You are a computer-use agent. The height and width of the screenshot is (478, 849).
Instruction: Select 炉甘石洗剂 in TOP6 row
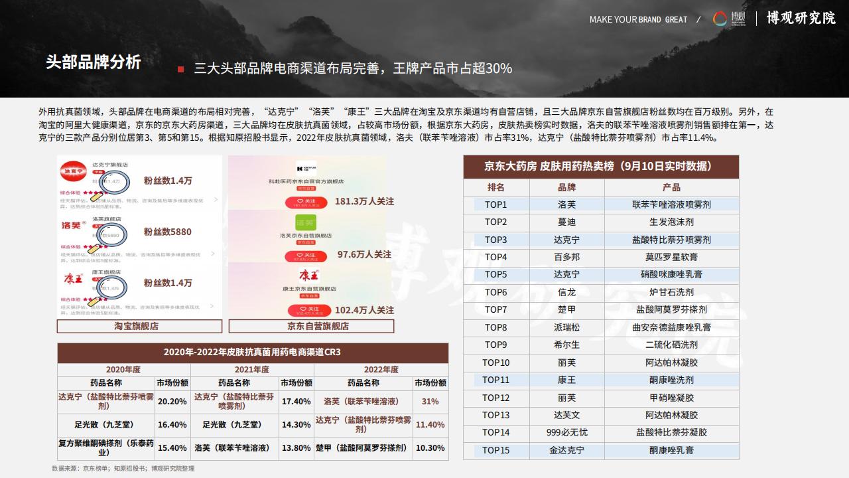(x=671, y=292)
